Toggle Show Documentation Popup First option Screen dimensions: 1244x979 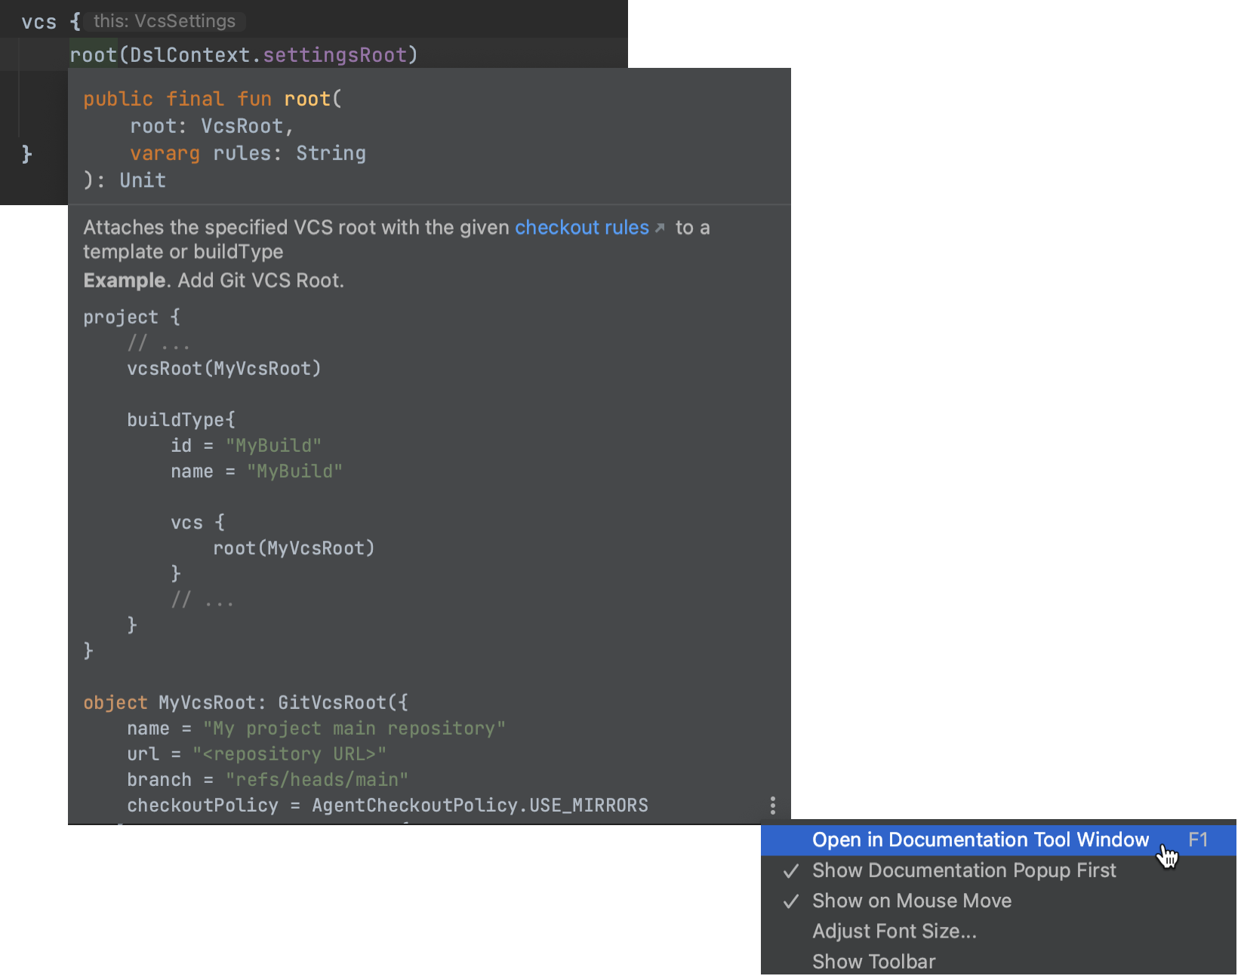pyautogui.click(x=963, y=870)
